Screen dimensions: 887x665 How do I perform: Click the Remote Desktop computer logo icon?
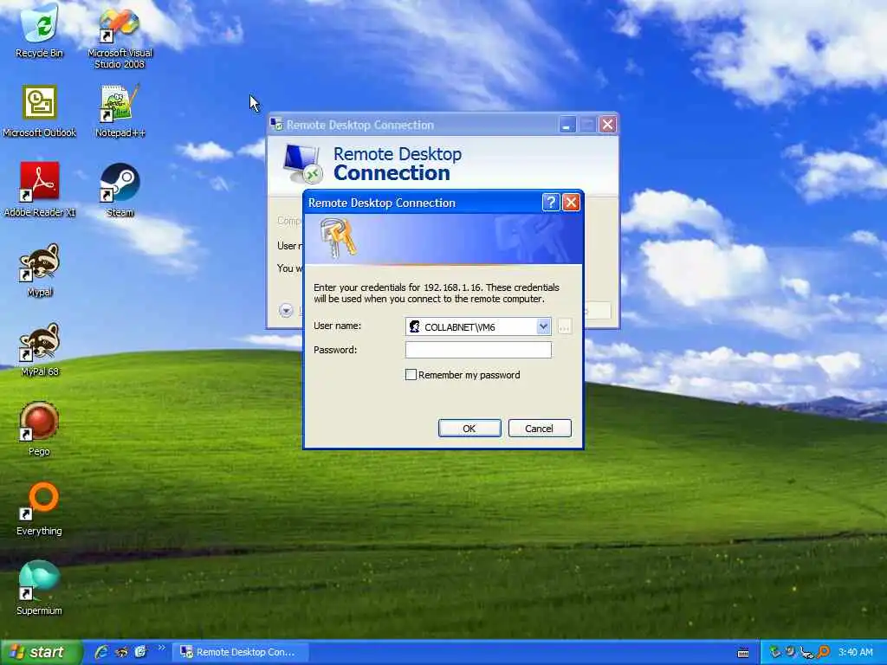(x=302, y=164)
